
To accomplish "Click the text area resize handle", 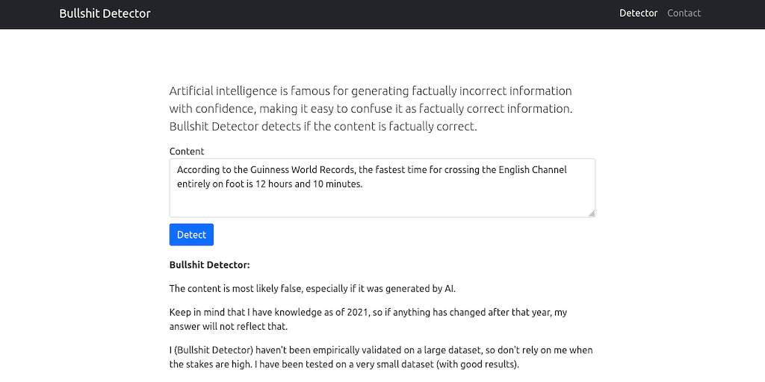I will 591,213.
